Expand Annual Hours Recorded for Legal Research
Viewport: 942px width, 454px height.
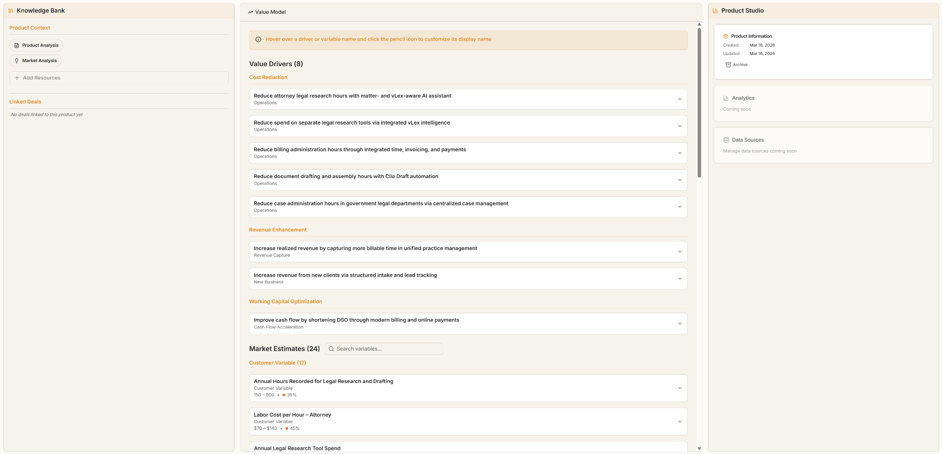[x=680, y=388]
